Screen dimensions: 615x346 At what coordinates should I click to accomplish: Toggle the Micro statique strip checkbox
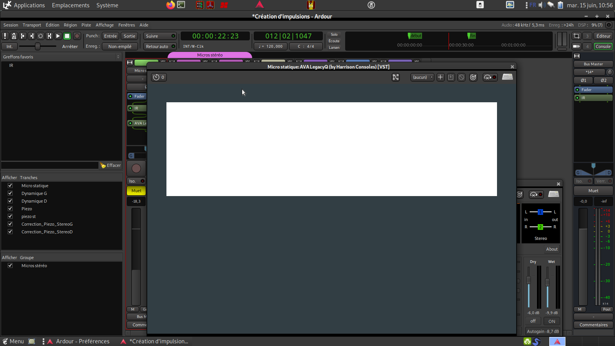pos(10,186)
